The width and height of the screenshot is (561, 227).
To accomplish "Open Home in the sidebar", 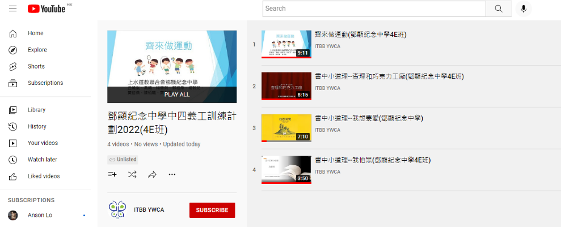I will pos(35,33).
